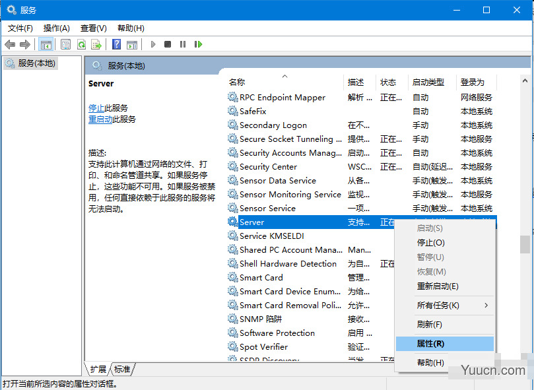Click the Start Service play icon

pyautogui.click(x=153, y=44)
